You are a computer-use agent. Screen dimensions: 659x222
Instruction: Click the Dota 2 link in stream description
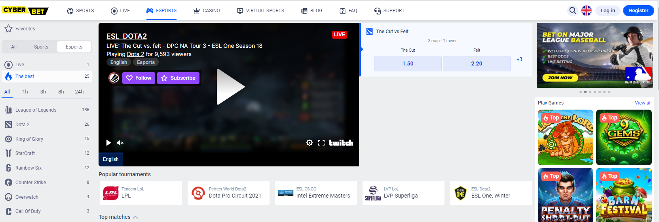tap(135, 54)
